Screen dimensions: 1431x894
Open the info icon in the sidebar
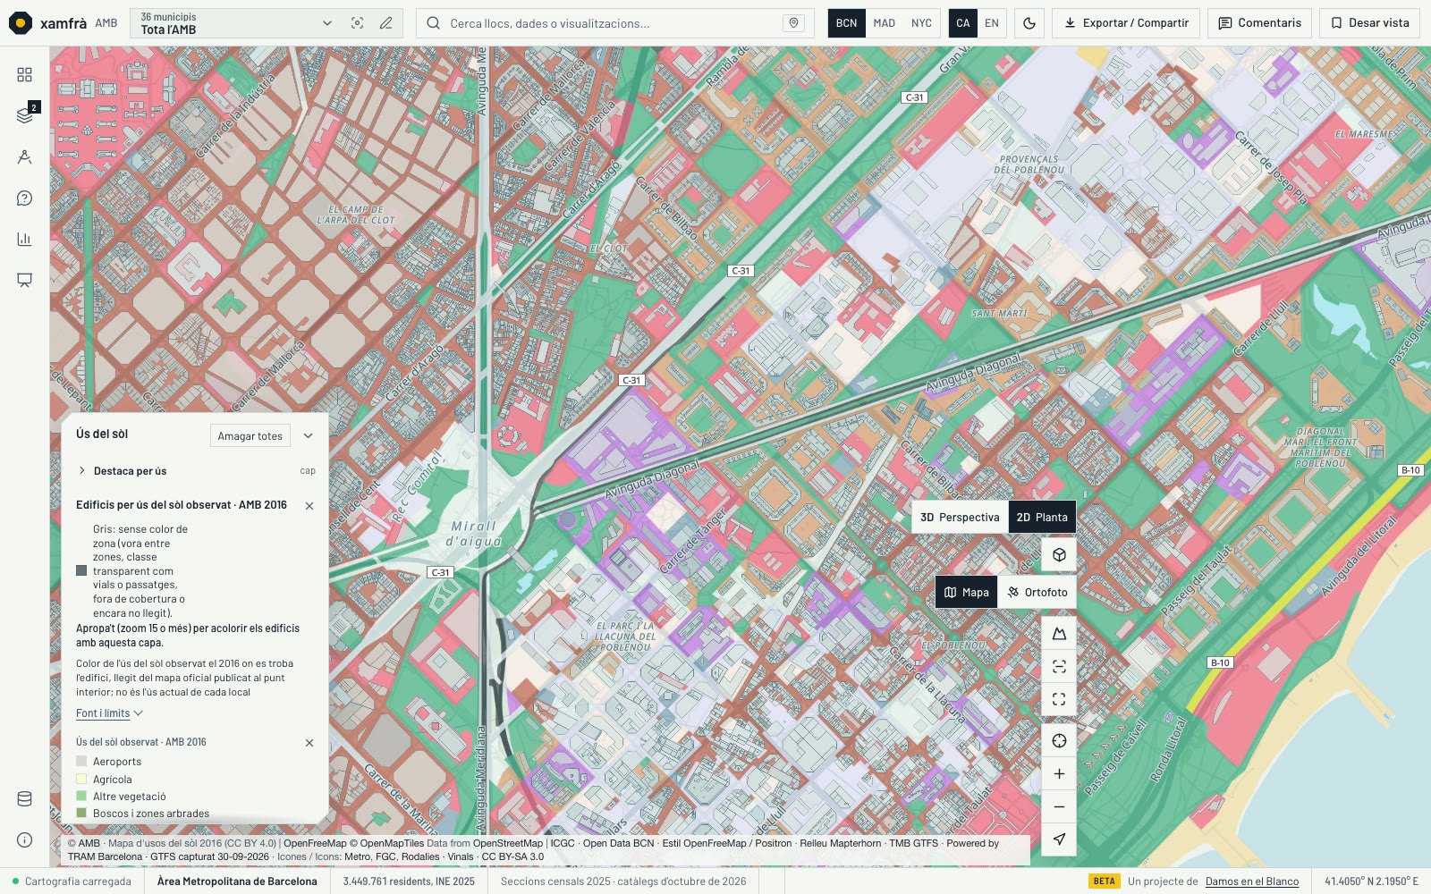(x=24, y=839)
